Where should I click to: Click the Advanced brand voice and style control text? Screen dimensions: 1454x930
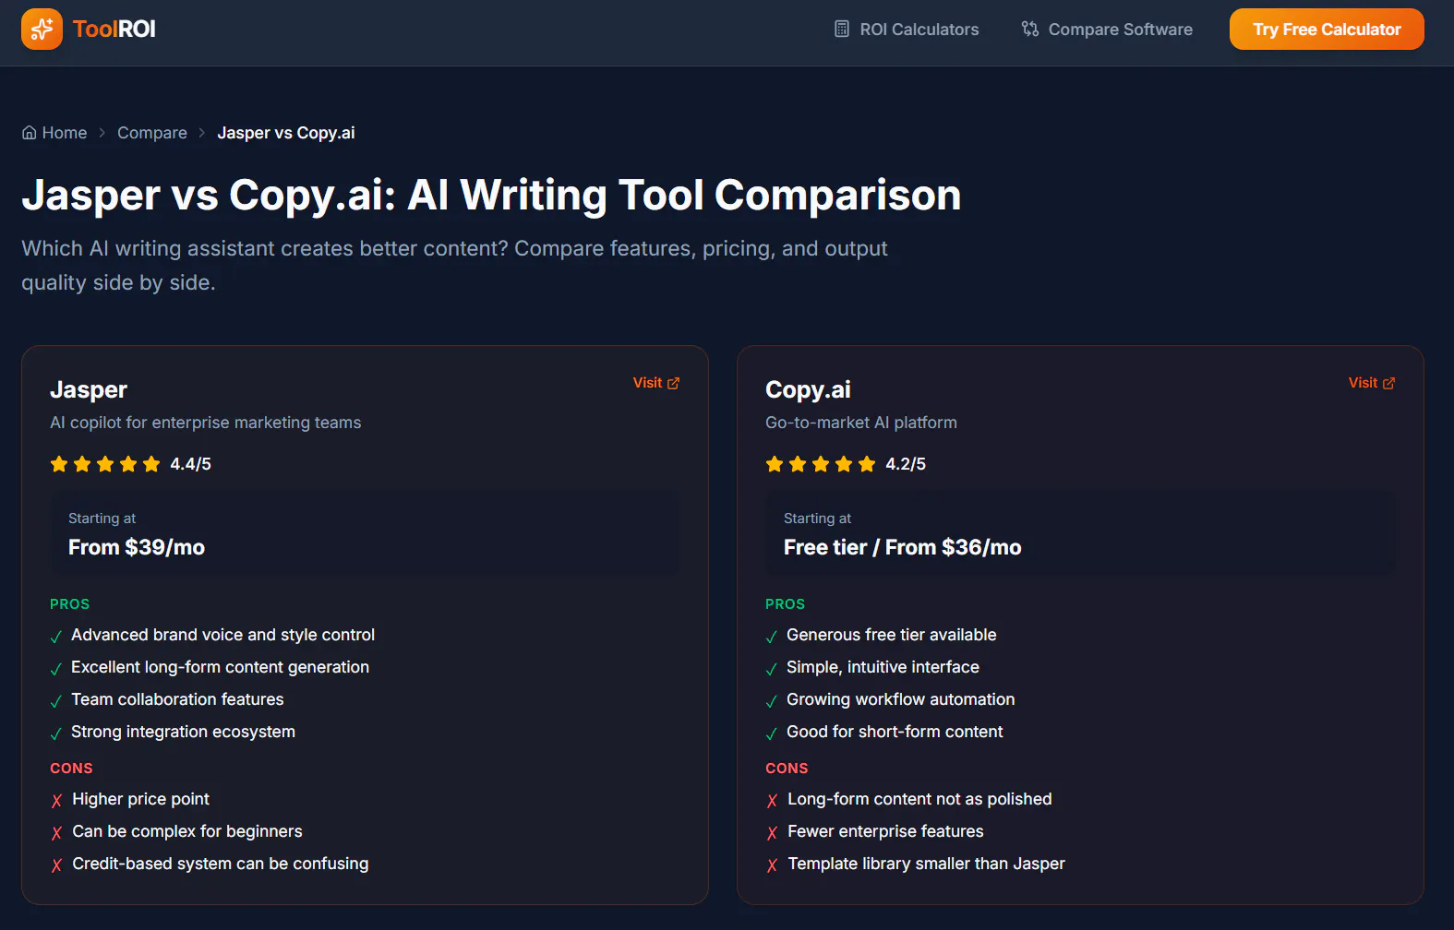coord(223,635)
